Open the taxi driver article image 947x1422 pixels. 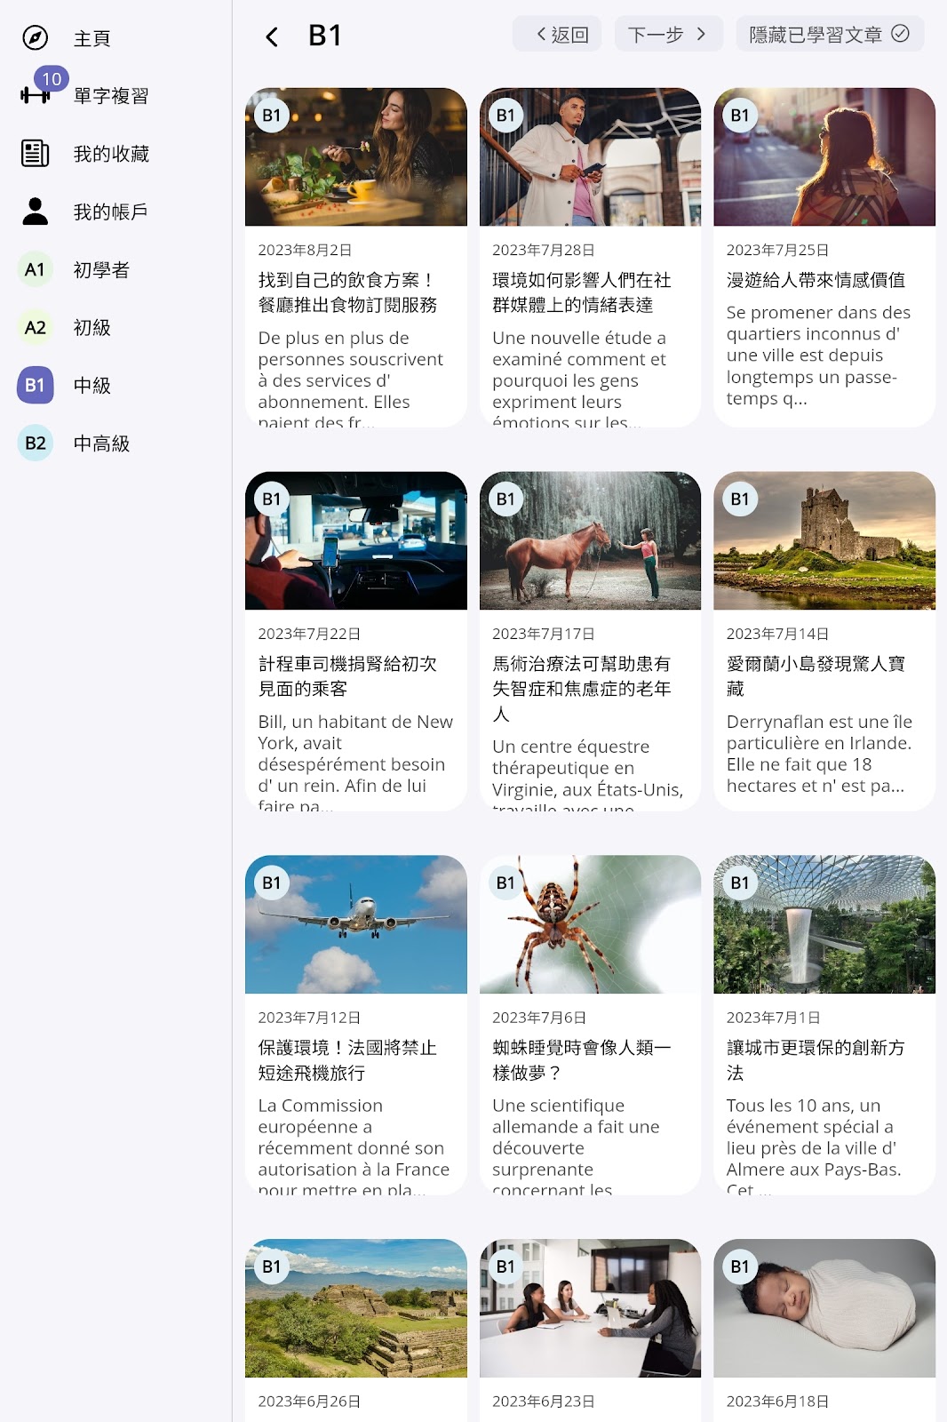356,540
